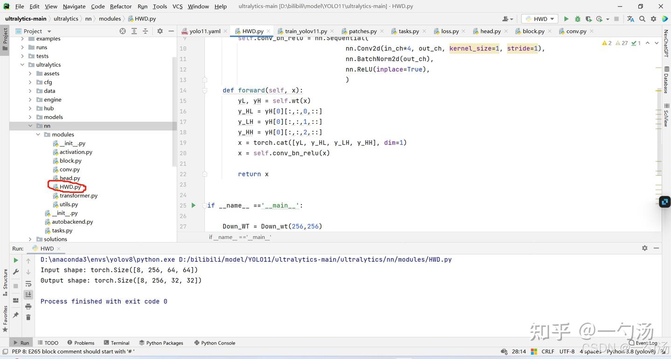Hide the Run panel with the minus icon
Image resolution: width=671 pixels, height=359 pixels.
[x=656, y=248]
